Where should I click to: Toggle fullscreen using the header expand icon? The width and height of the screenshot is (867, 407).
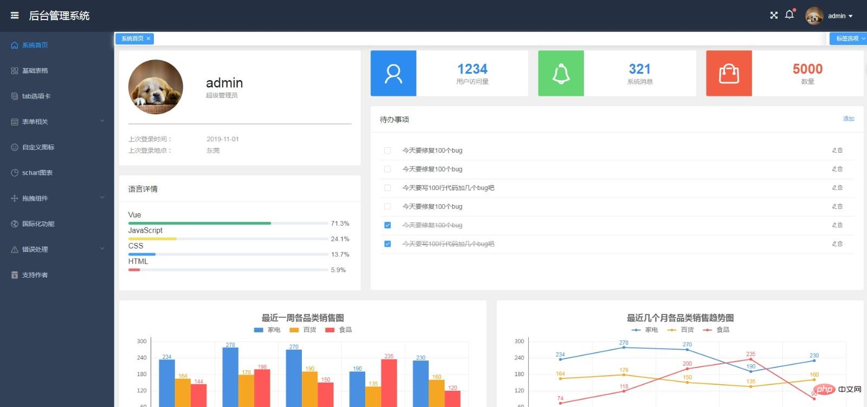774,15
